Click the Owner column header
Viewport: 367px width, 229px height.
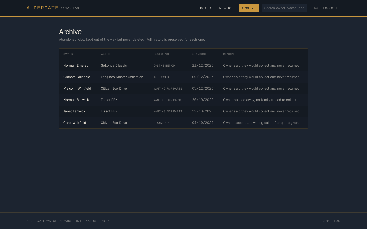pos(68,54)
